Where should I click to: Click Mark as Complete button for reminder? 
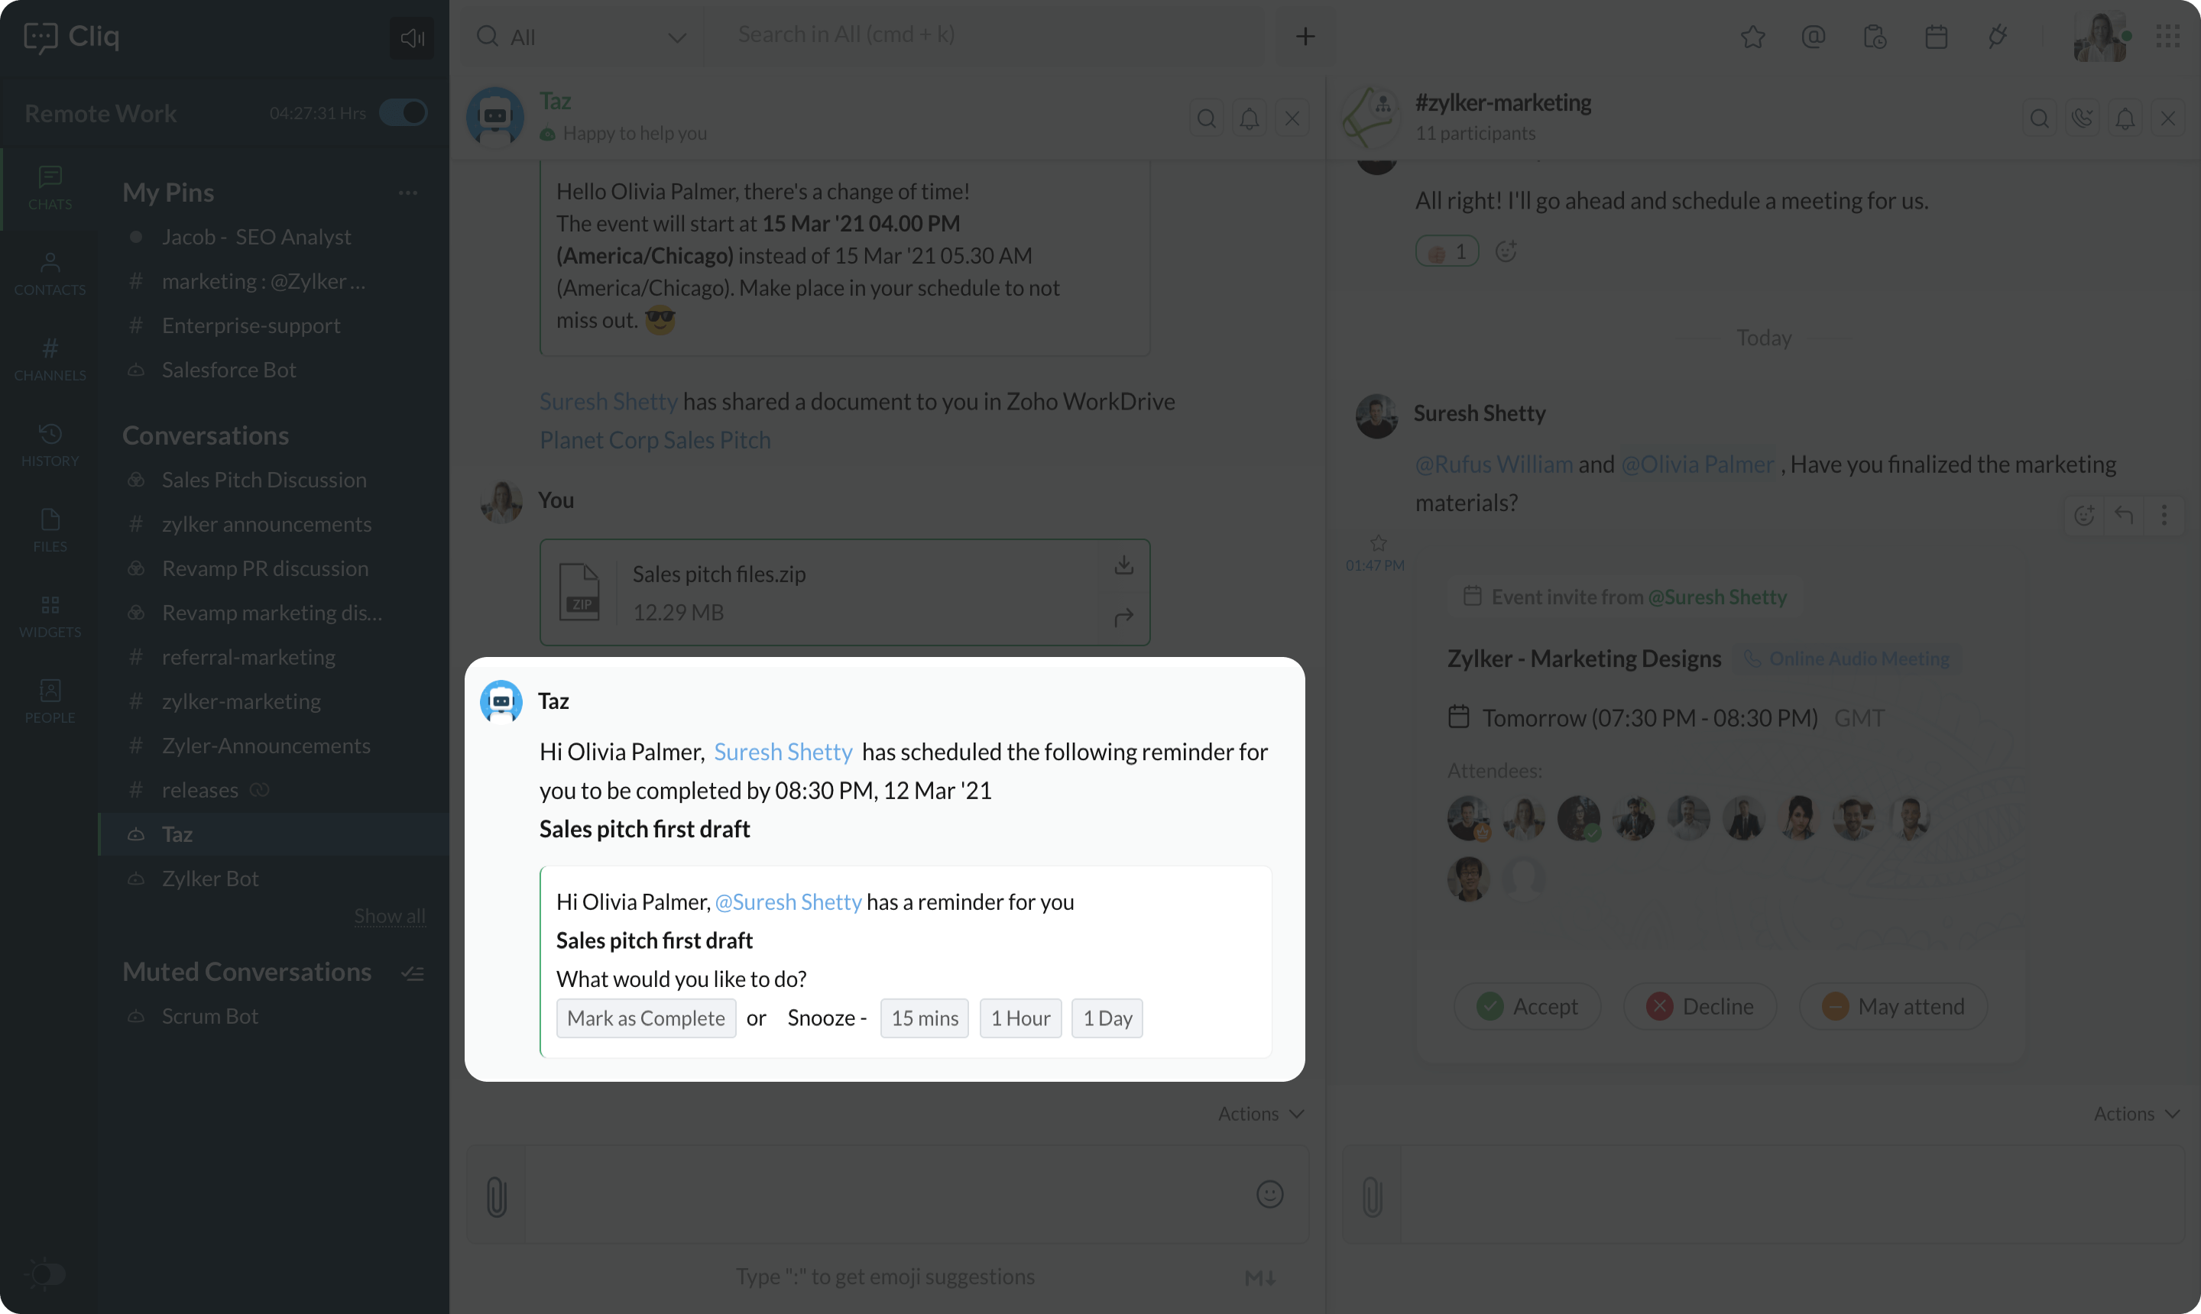coord(646,1018)
